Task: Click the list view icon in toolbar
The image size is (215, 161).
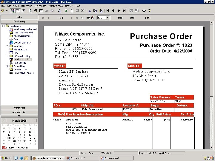Action: click(41, 11)
